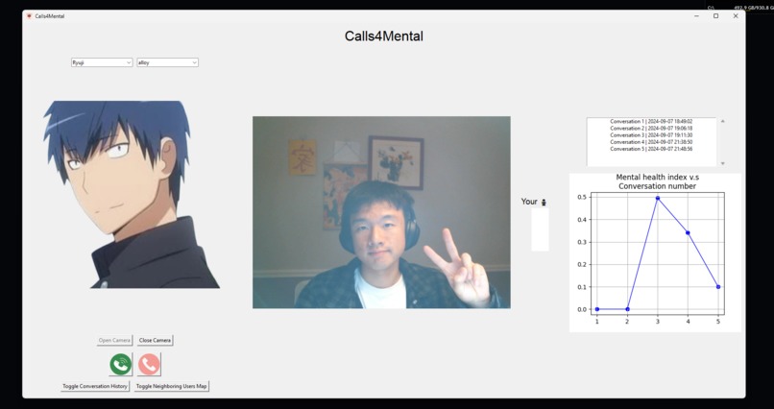774x409 pixels.
Task: Click the Ryuji avatar image
Action: point(132,194)
